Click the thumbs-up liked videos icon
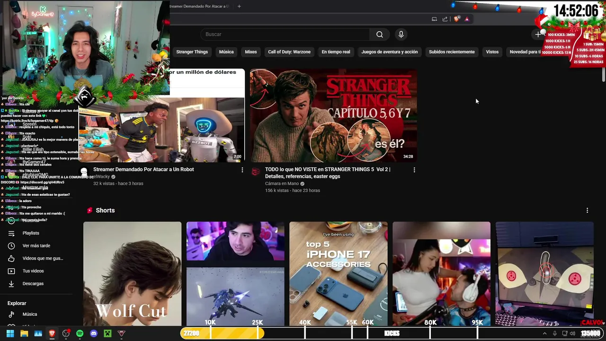 coord(11,258)
